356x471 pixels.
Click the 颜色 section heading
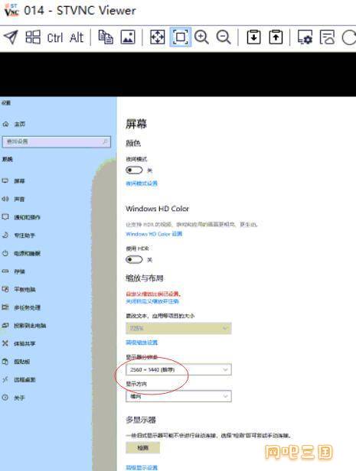133,143
